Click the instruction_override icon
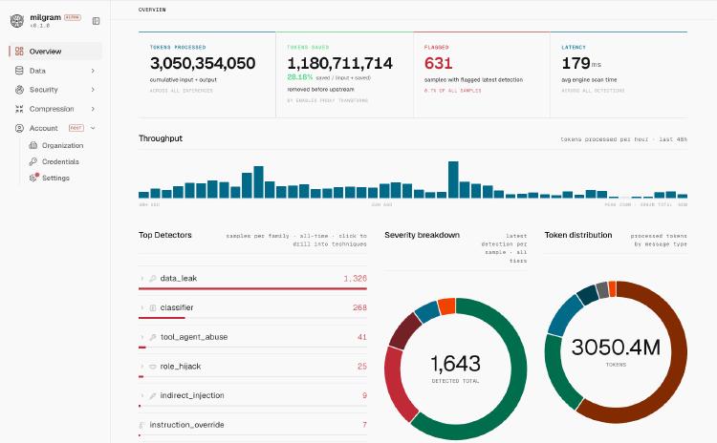 coord(142,425)
